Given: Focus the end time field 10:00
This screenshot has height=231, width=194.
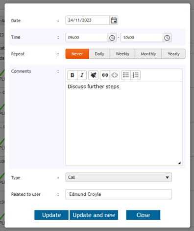Looking at the screenshot, I should [142, 38].
